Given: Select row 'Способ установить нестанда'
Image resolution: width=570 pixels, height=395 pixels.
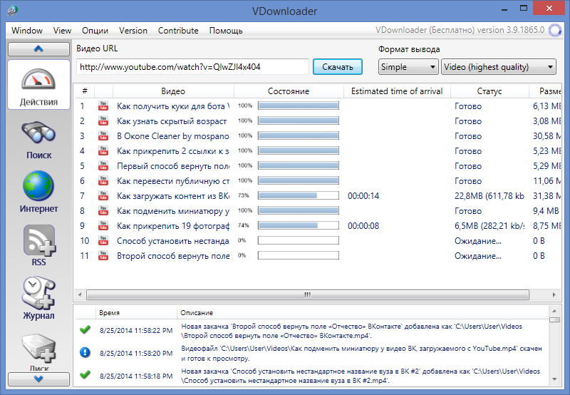Looking at the screenshot, I should click(318, 241).
